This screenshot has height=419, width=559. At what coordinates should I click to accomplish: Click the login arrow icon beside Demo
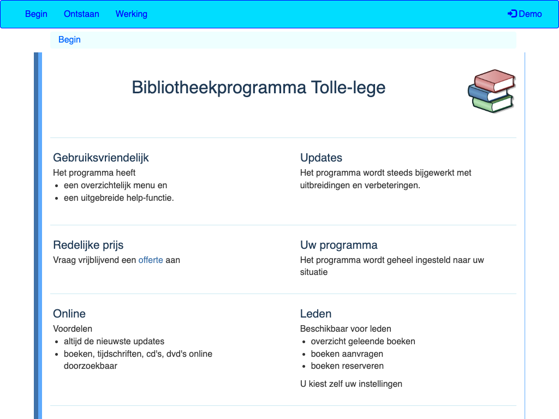512,14
